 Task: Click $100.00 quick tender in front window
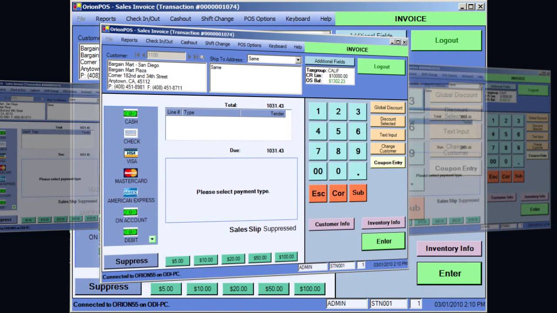(x=286, y=257)
